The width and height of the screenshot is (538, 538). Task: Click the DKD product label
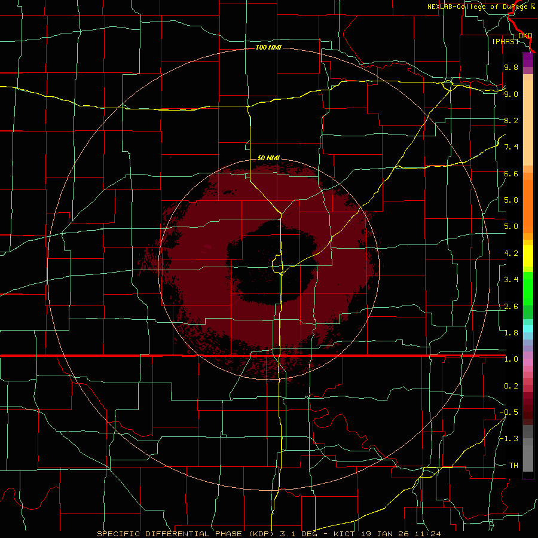click(x=525, y=35)
